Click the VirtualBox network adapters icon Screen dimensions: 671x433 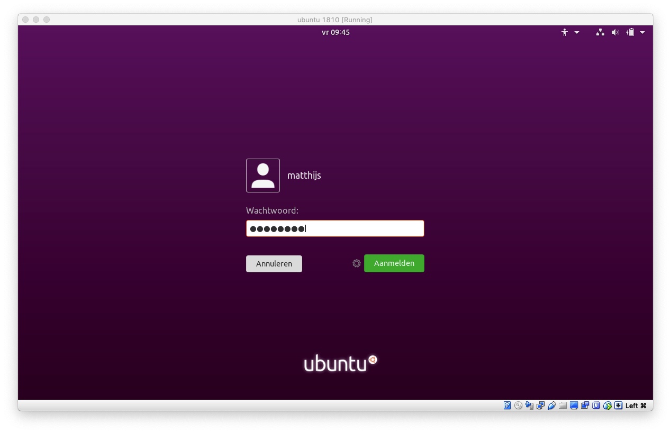pyautogui.click(x=541, y=406)
